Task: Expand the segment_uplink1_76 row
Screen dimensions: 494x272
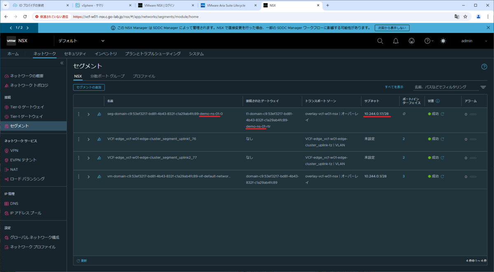Action: tap(89, 139)
